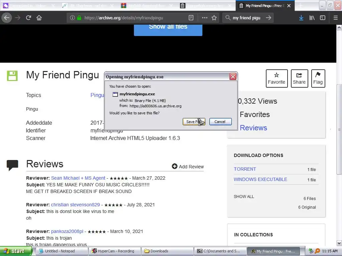Click the system tray orange magnifier icon

(317, 251)
